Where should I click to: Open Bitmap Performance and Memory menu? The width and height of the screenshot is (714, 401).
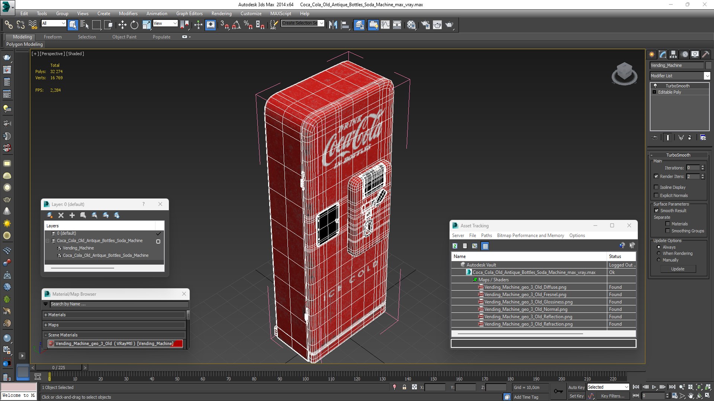pyautogui.click(x=530, y=235)
